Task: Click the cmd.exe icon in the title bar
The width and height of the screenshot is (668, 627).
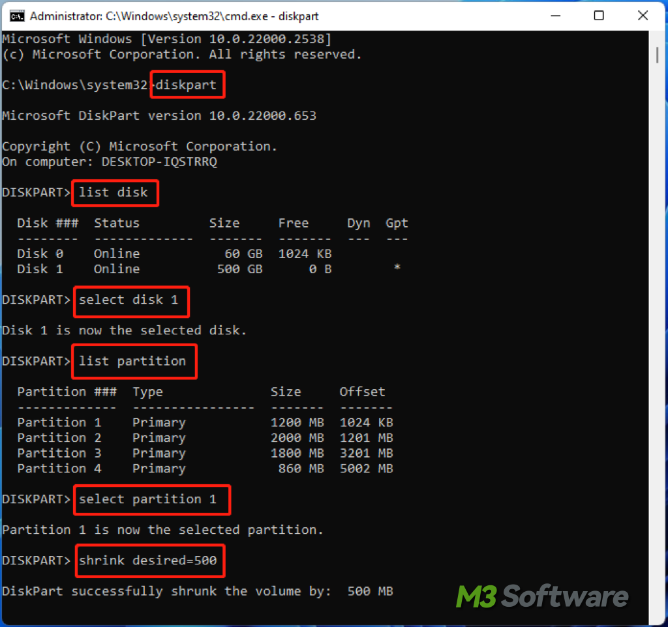Action: (x=17, y=16)
